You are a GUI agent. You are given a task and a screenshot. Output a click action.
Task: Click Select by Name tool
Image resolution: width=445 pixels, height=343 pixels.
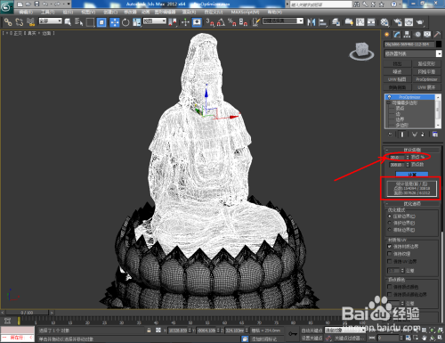pyautogui.click(x=78, y=22)
